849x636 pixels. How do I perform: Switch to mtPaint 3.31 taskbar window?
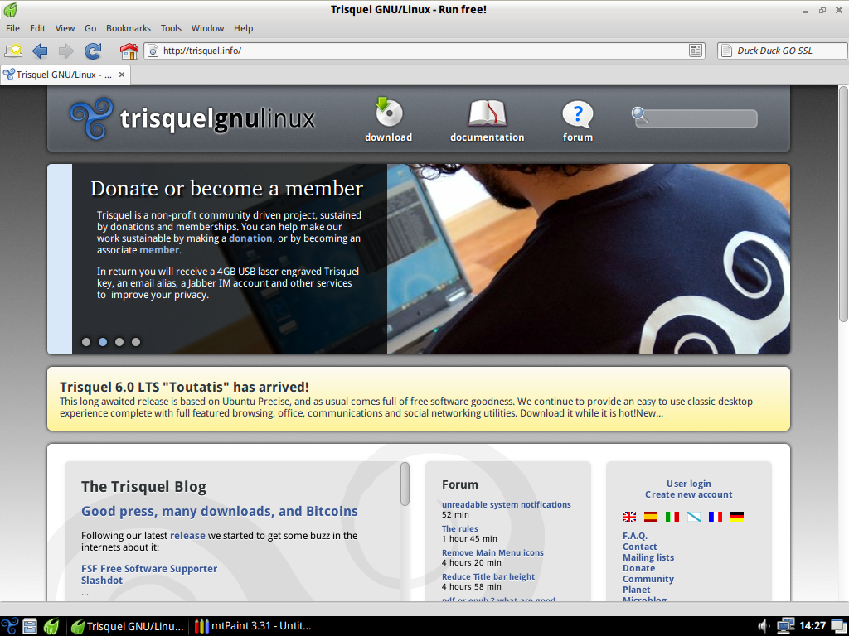coord(254,626)
